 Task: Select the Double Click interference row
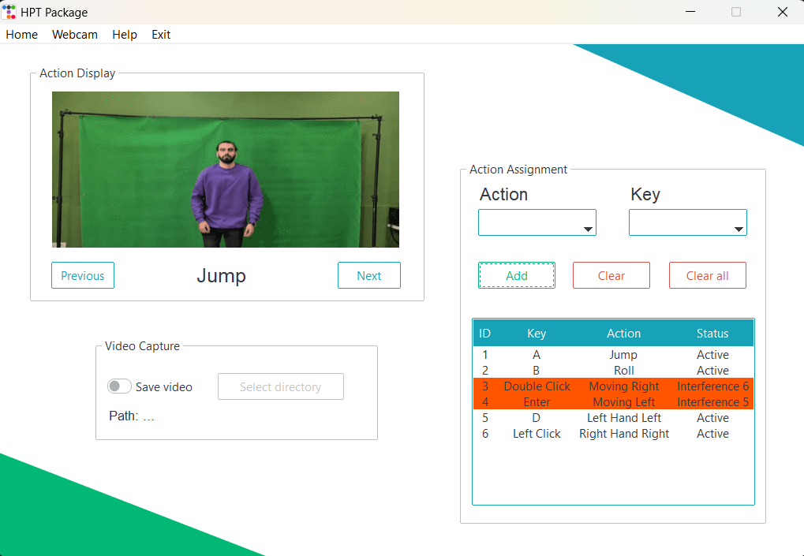(x=614, y=386)
